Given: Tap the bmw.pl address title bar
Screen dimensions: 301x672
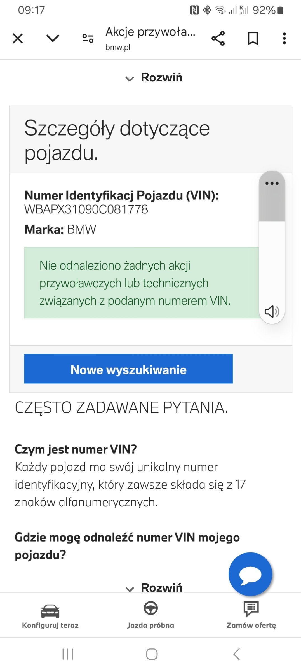Looking at the screenshot, I should [150, 38].
